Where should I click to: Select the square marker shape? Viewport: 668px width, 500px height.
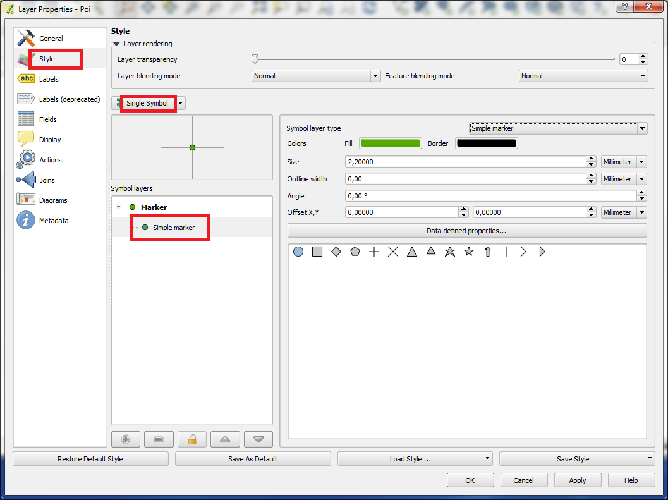pyautogui.click(x=317, y=252)
